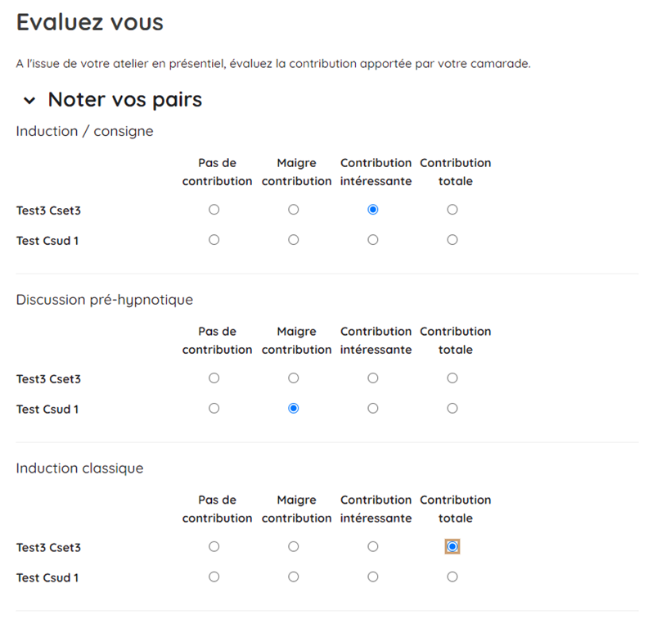Viewport: 657px width, 620px height.
Task: Select Contribution intéressante for Test Csud 1 under Discussion pré-hypnotique
Action: (373, 409)
